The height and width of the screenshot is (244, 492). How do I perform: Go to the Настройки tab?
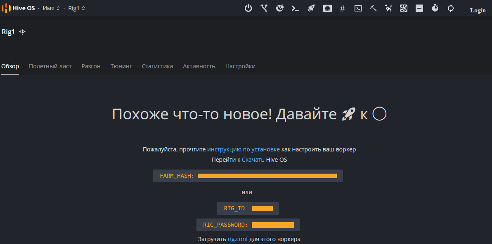click(240, 66)
